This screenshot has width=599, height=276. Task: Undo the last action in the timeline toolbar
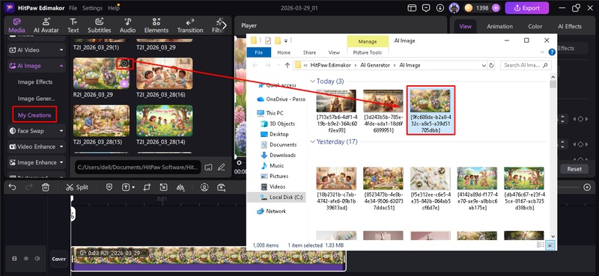12,187
